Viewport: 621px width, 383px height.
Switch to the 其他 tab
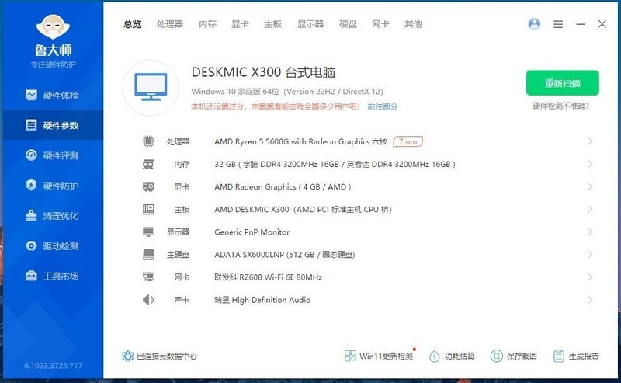(x=413, y=24)
